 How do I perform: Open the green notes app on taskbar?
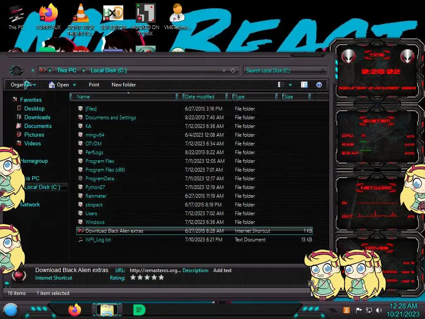(139, 310)
